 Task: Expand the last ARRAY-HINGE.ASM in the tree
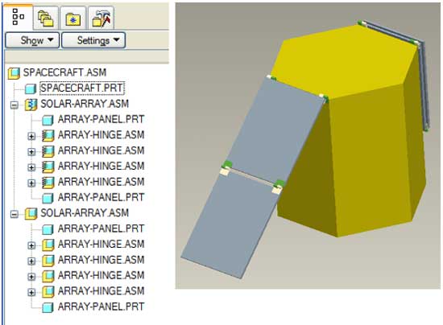(31, 292)
